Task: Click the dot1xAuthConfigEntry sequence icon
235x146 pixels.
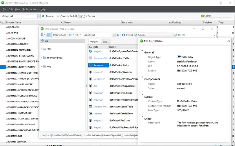Action: 90,114
